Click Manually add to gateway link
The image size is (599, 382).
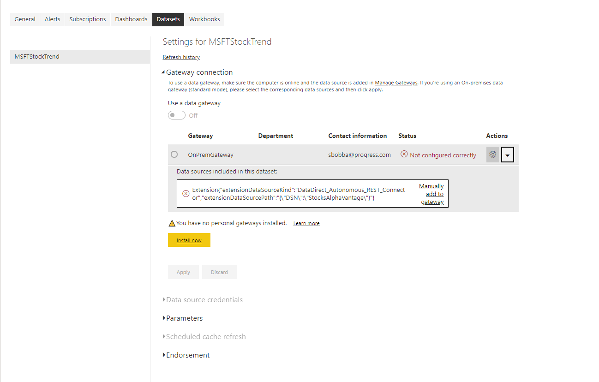tap(432, 194)
